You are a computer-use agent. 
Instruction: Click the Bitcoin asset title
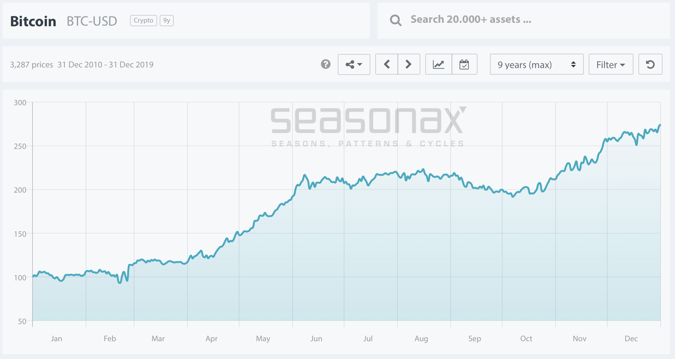pos(33,21)
